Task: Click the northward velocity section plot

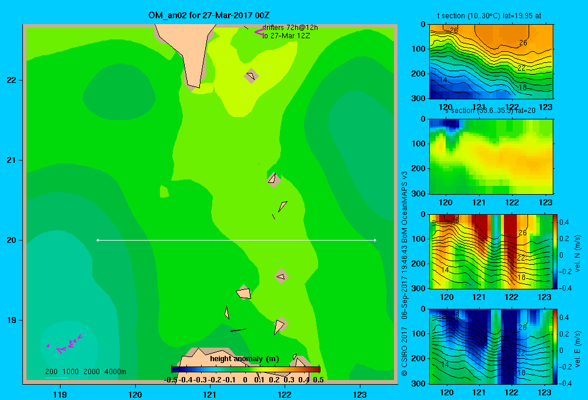Action: point(491,251)
